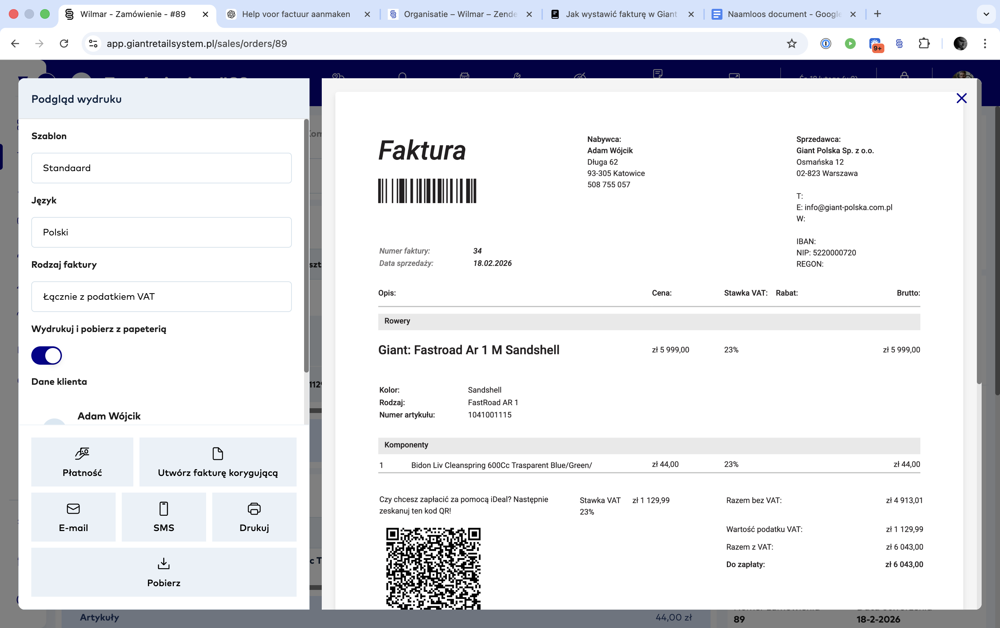Download invoice with Pobierz icon
1000x628 pixels.
164,564
